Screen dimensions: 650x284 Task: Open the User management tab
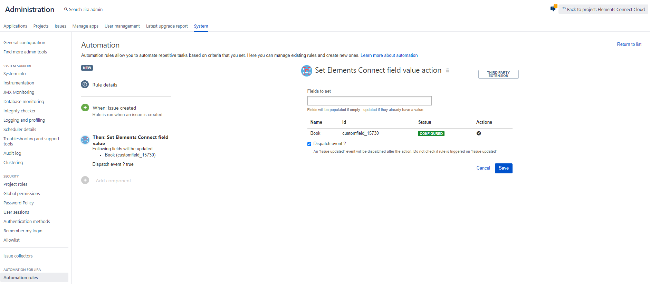122,26
